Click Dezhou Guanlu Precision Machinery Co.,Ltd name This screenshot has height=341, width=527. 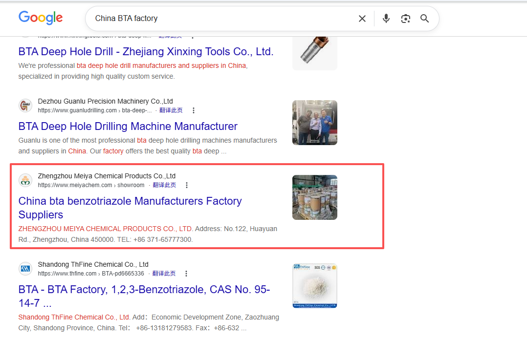click(x=105, y=101)
